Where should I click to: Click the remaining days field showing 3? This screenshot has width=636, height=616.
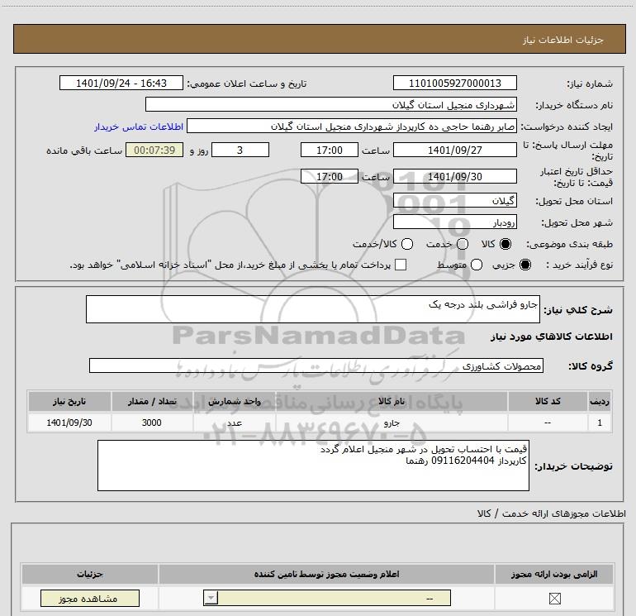[240, 150]
